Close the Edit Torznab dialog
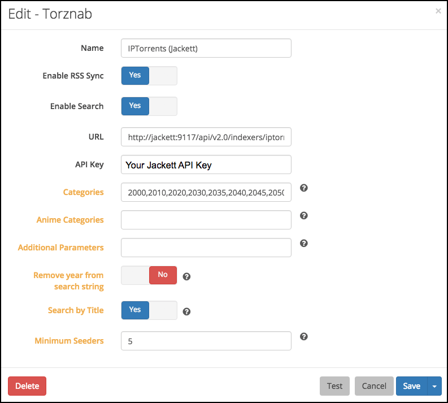448x403 pixels. point(438,11)
